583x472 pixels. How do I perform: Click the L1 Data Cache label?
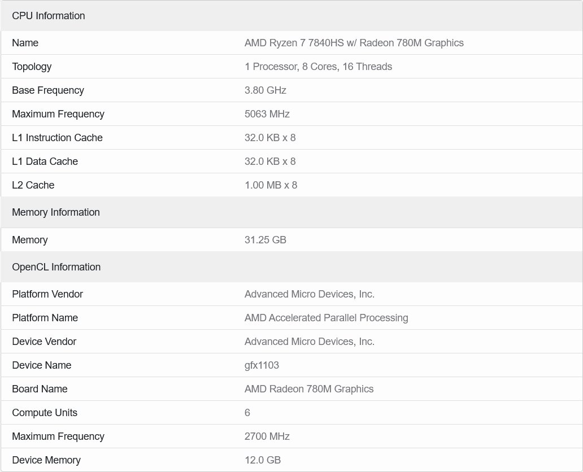coord(45,161)
